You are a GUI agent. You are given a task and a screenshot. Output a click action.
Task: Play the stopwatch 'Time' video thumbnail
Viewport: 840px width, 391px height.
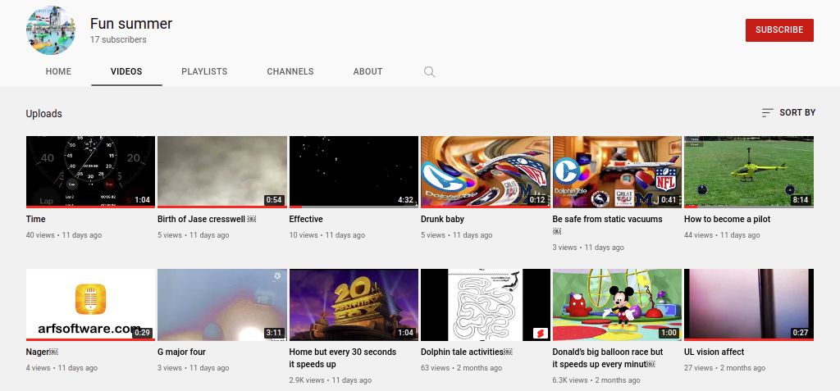(x=90, y=172)
